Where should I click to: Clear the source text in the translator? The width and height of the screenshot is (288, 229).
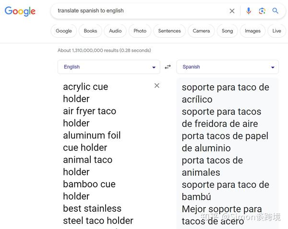coord(156,85)
